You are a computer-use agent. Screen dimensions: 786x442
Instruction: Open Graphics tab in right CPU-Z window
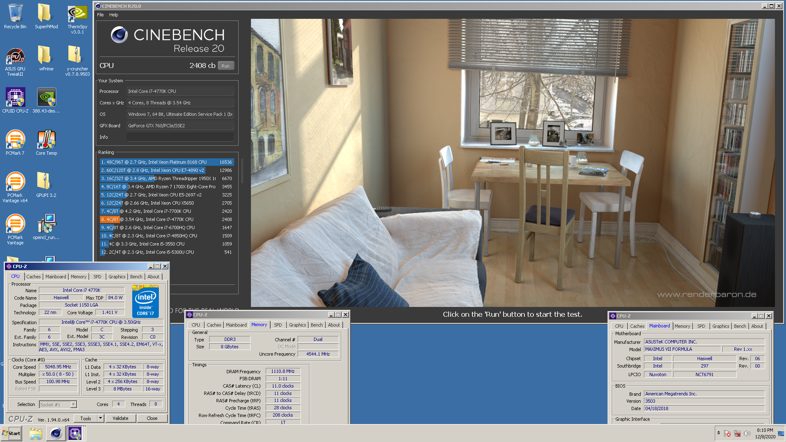click(x=721, y=326)
